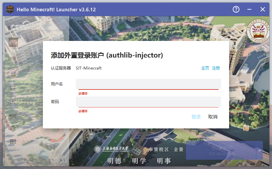Viewport: 272px width, 169px height.
Task: Click the 账户 account section header
Action: pyautogui.click(x=12, y=28)
